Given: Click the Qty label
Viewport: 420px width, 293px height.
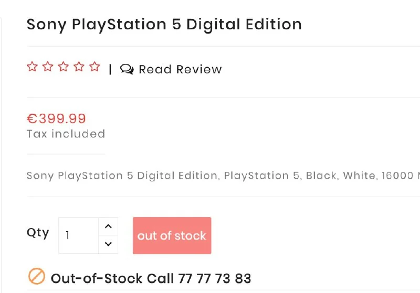Looking at the screenshot, I should click(x=38, y=233).
